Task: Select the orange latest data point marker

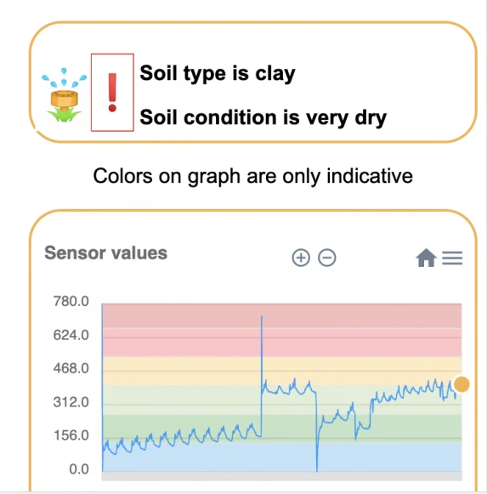Action: (x=462, y=384)
